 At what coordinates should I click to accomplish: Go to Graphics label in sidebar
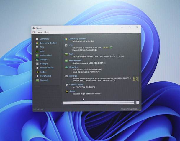pos(44,60)
